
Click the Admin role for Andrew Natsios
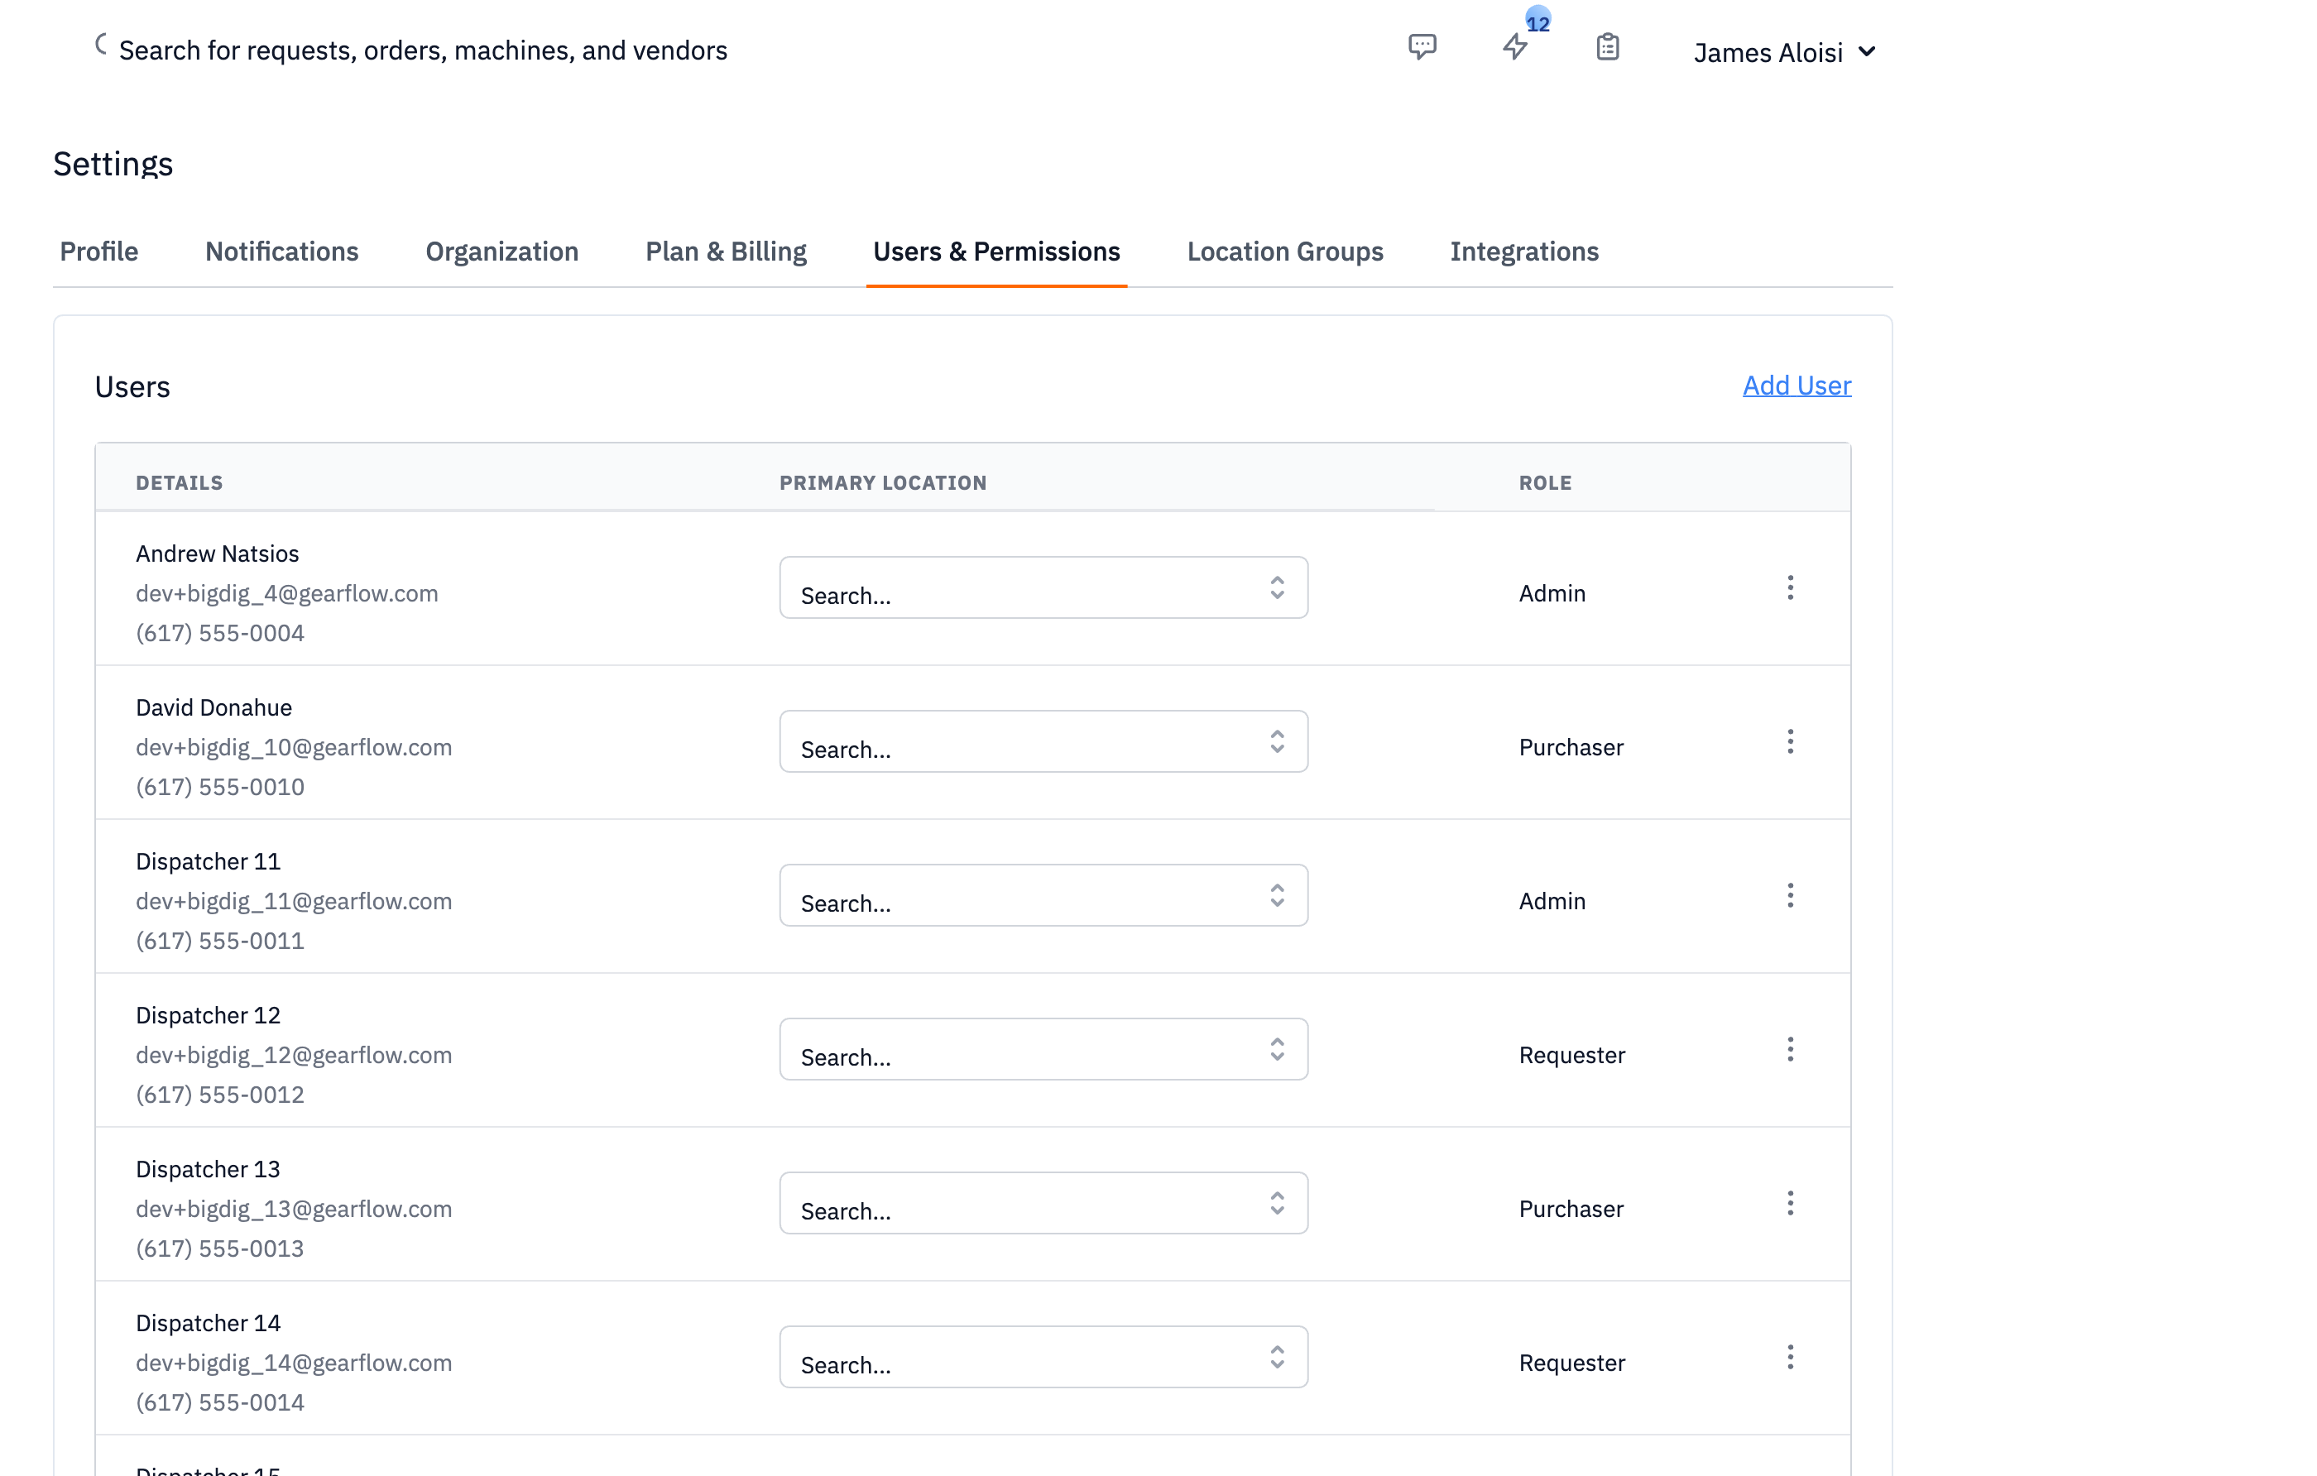click(x=1552, y=594)
